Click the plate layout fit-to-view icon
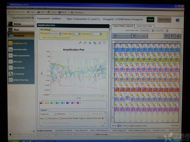Image resolution: width=190 pixels, height=142 pixels. click(178, 36)
